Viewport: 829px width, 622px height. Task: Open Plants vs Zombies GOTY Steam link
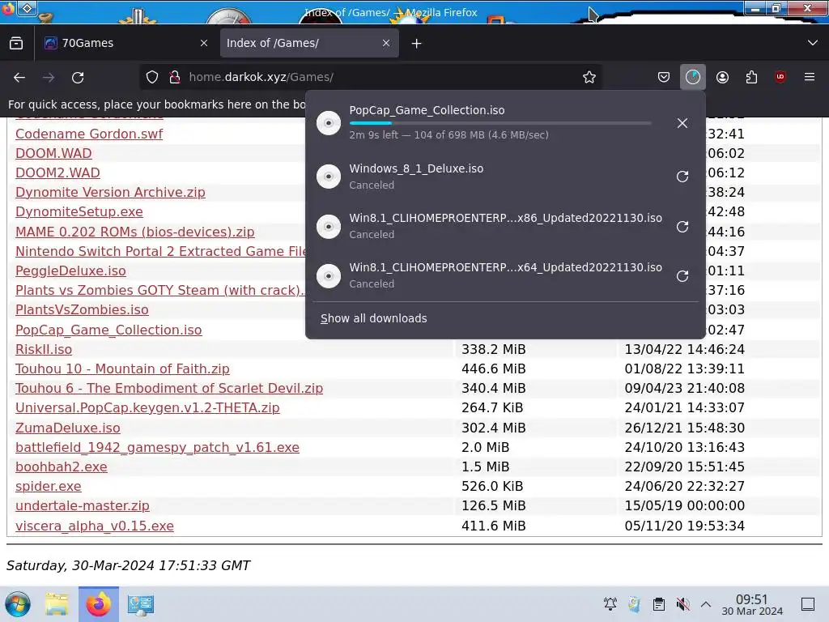coord(160,291)
